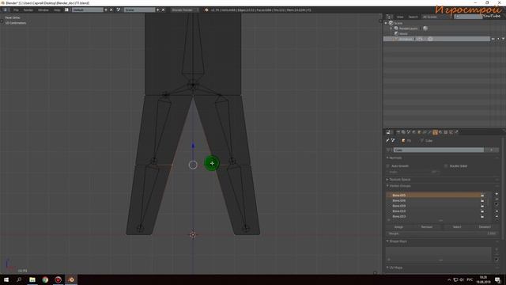Open the Window menu

point(43,10)
